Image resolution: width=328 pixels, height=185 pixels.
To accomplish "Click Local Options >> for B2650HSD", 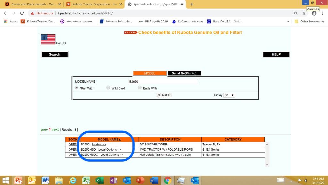I will point(110,150).
